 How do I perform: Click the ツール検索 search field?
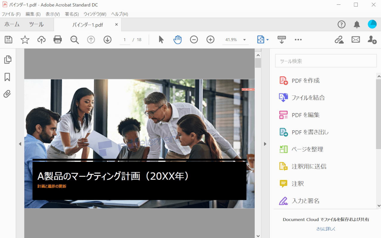[326, 61]
